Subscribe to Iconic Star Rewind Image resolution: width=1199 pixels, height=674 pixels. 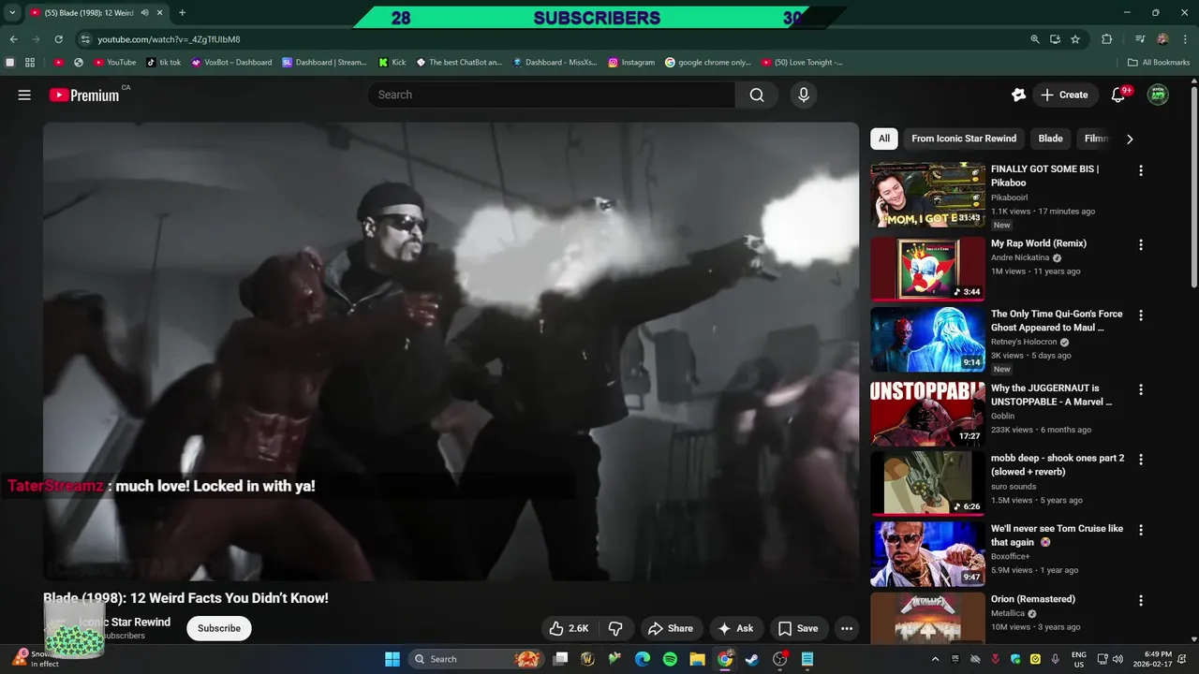[x=219, y=628]
